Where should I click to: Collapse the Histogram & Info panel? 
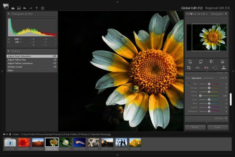click(x=9, y=14)
